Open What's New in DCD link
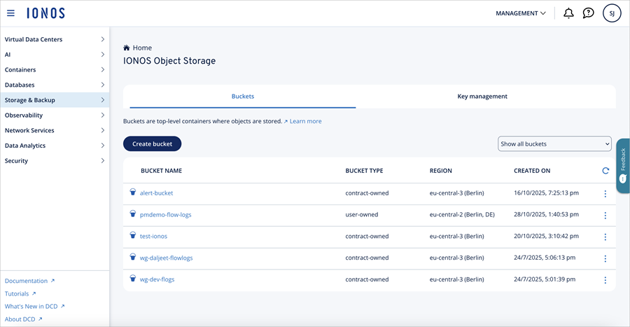The height and width of the screenshot is (327, 630). point(34,307)
